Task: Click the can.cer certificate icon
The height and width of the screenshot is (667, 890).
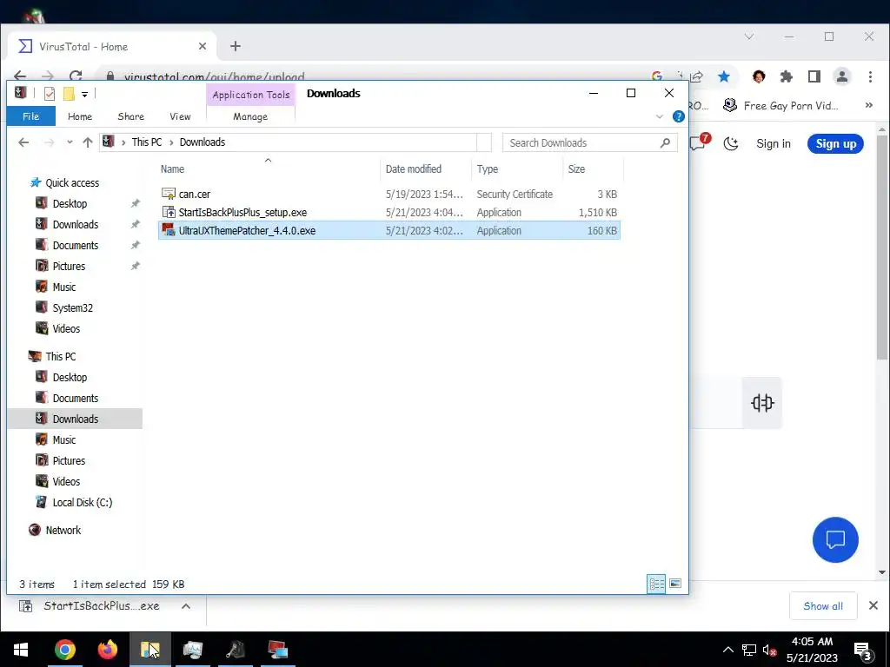Action: (169, 194)
